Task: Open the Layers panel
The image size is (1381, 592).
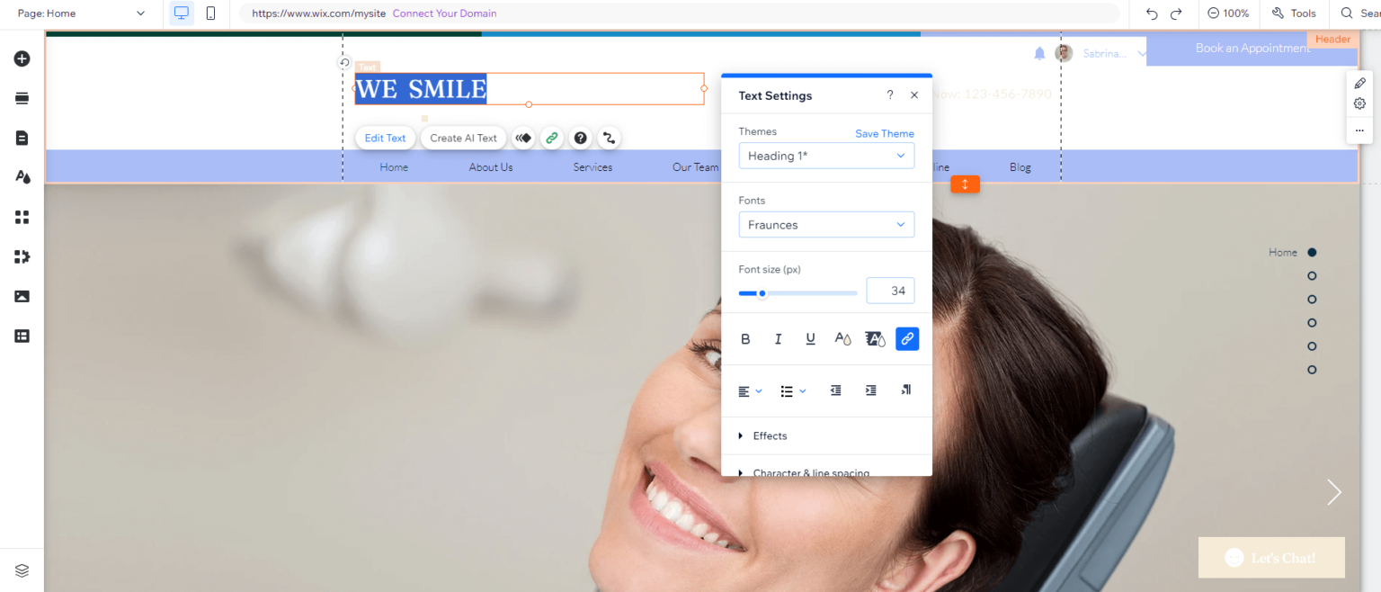Action: pyautogui.click(x=22, y=570)
